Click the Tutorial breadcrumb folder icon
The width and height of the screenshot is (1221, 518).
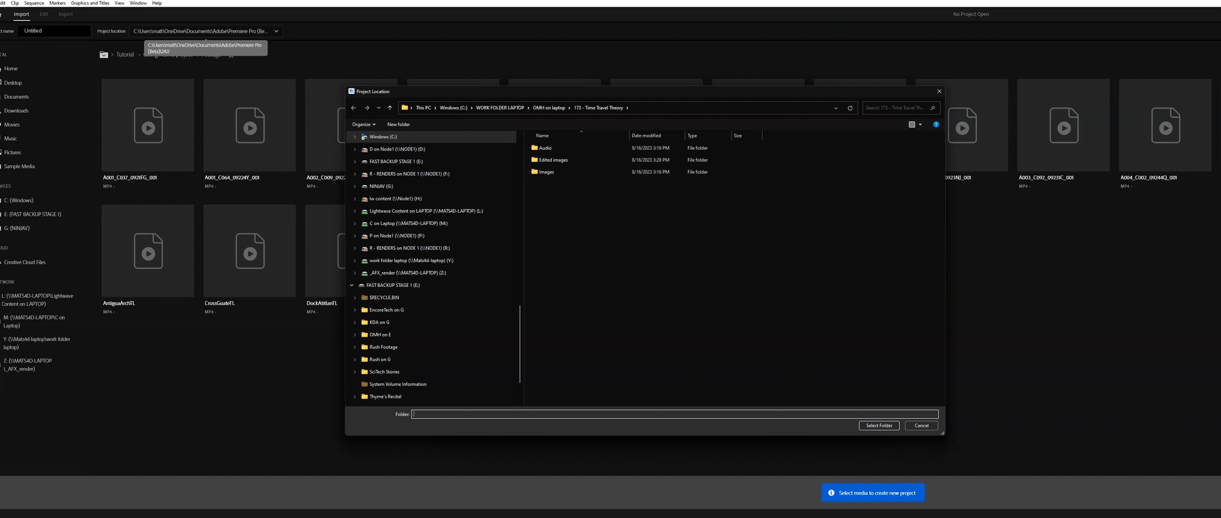[x=104, y=54]
